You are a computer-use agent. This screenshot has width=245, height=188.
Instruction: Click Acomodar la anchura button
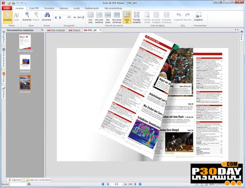[167, 18]
